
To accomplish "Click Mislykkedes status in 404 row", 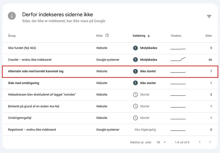I will pyautogui.click(x=148, y=48).
